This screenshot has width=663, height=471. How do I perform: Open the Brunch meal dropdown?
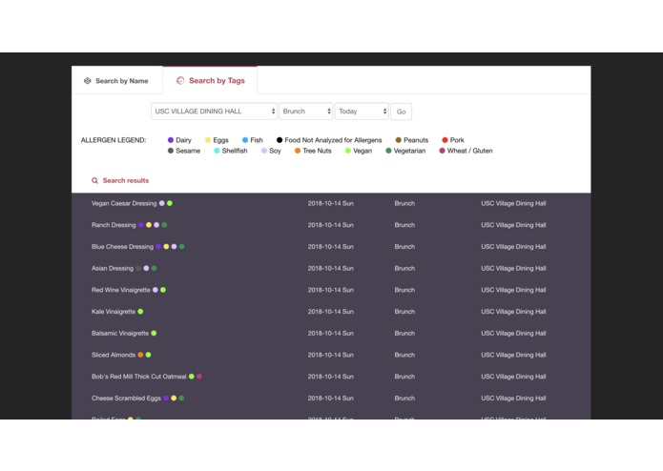(305, 112)
